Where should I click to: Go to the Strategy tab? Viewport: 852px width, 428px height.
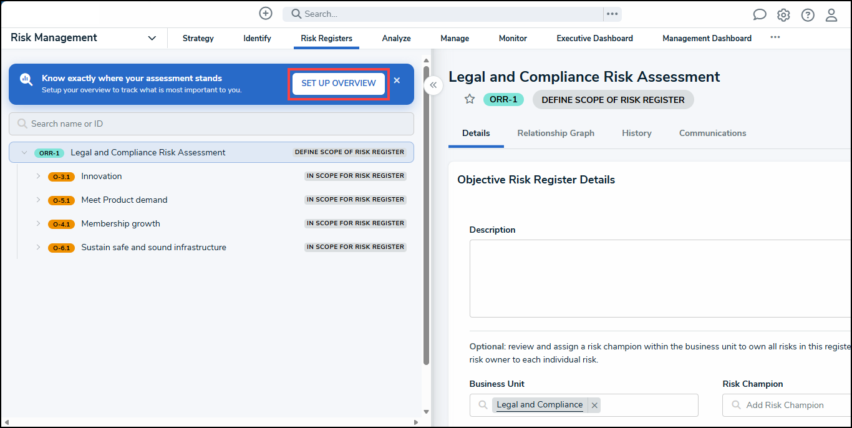(x=198, y=38)
